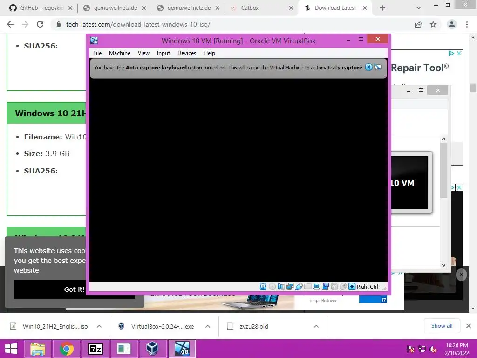Click the virtualization features 'V' indicator
Image resolution: width=477 pixels, height=358 pixels.
coord(334,287)
